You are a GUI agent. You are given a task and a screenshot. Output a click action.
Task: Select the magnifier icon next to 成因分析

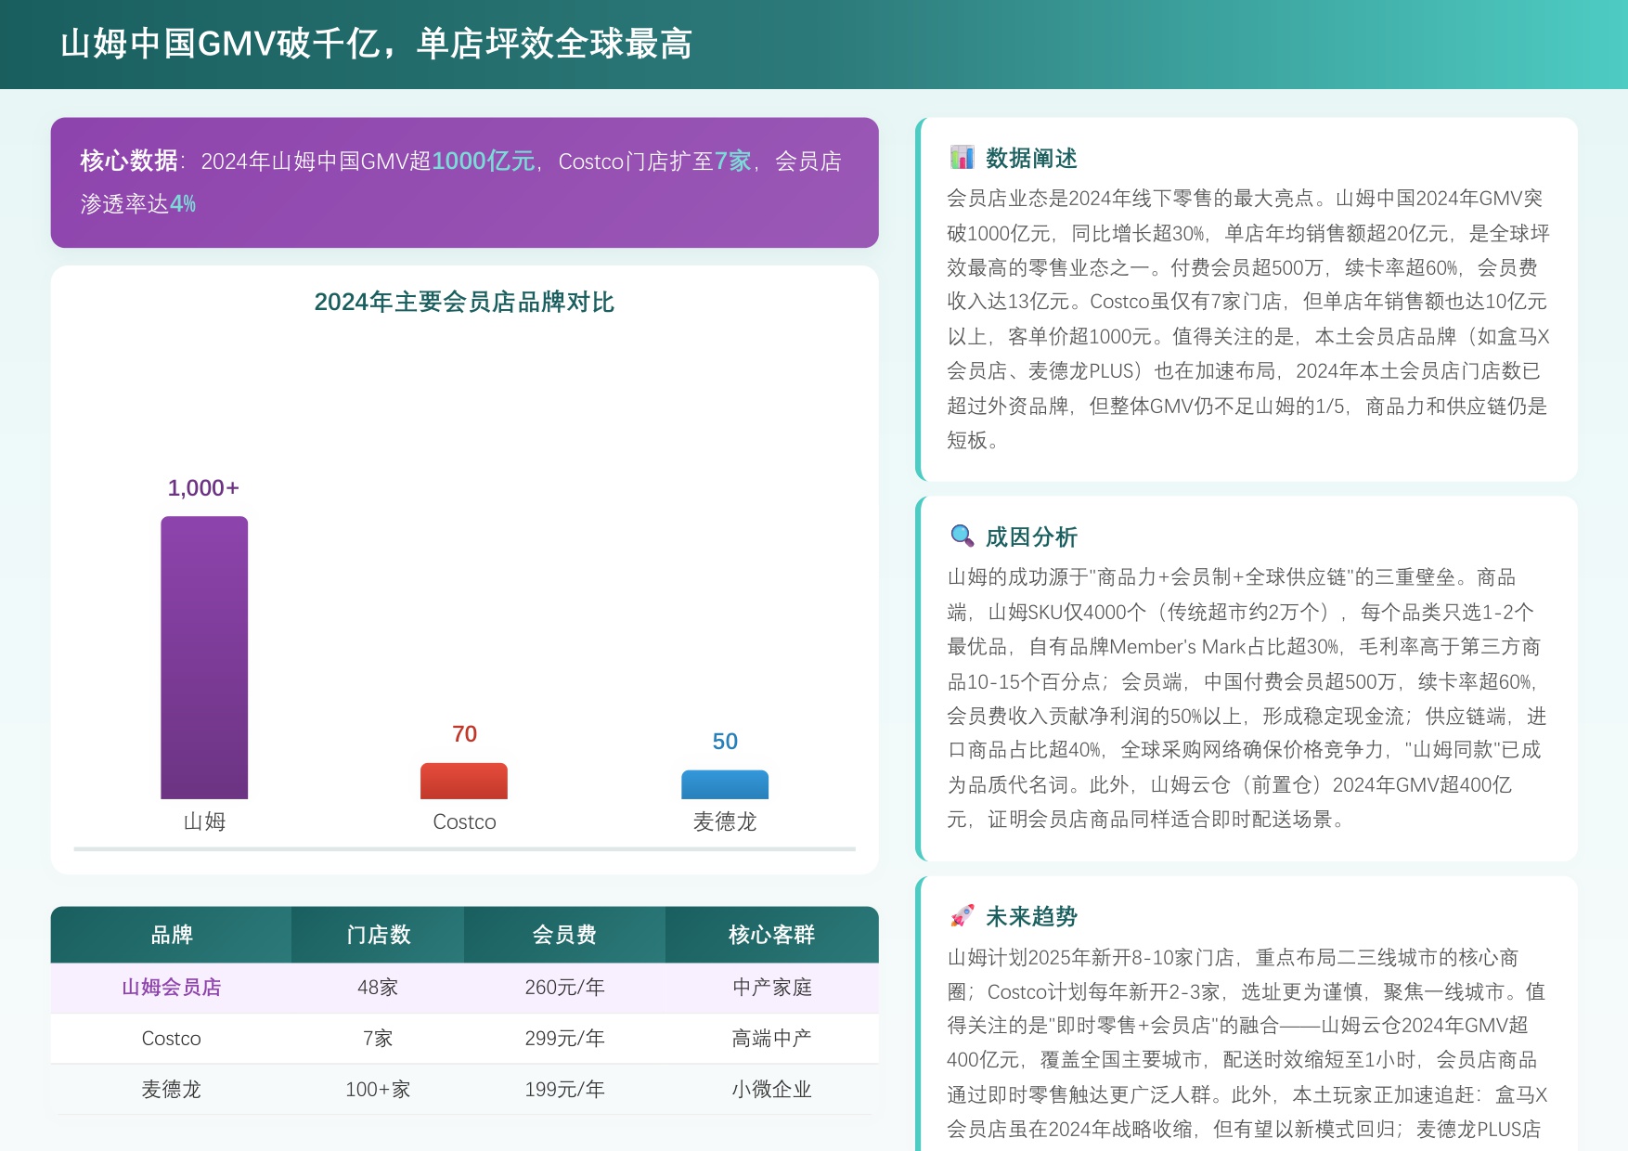coord(963,536)
